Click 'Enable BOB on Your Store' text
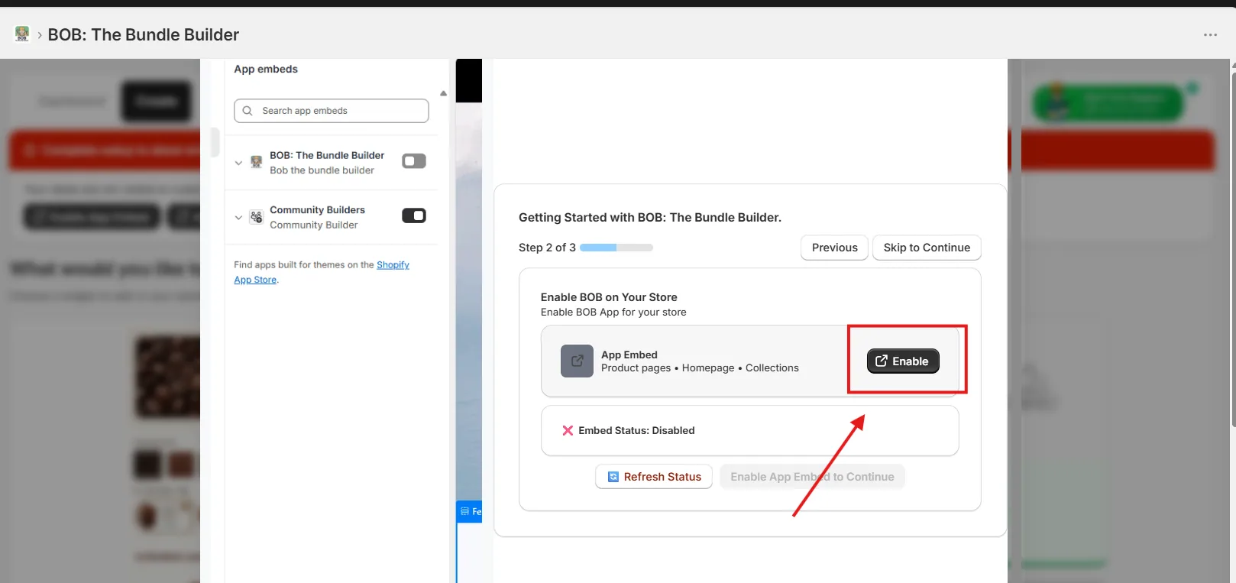The image size is (1236, 583). 609,297
